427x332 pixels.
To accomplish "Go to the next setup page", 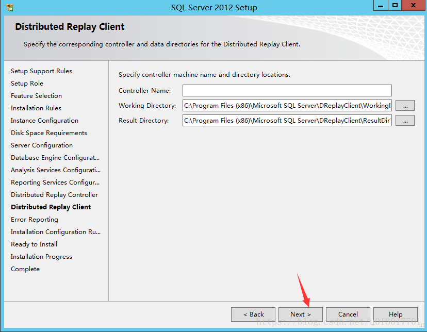I will 300,314.
